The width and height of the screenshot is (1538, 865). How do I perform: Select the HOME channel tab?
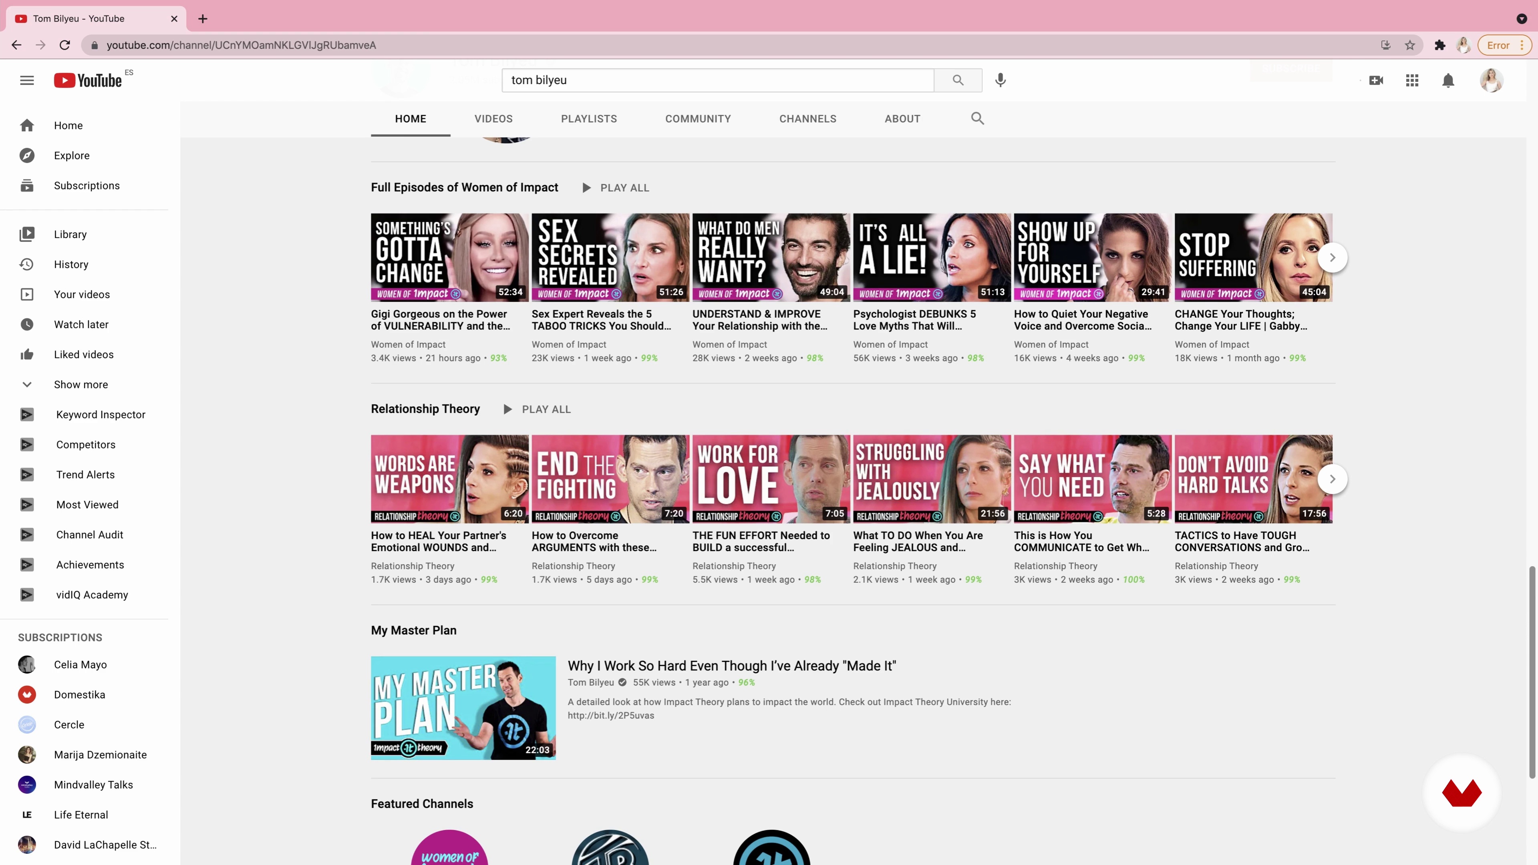(x=410, y=119)
